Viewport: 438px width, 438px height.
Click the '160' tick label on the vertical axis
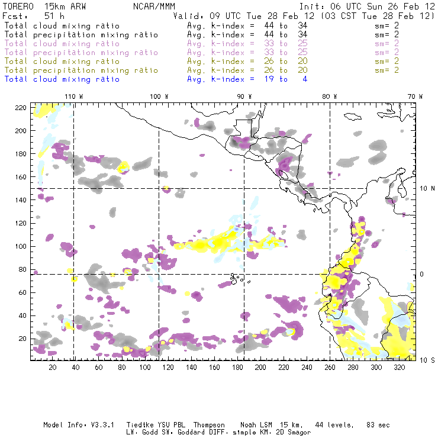coord(21,177)
